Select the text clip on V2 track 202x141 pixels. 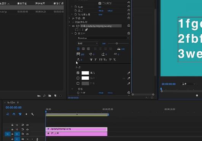pos(76,129)
